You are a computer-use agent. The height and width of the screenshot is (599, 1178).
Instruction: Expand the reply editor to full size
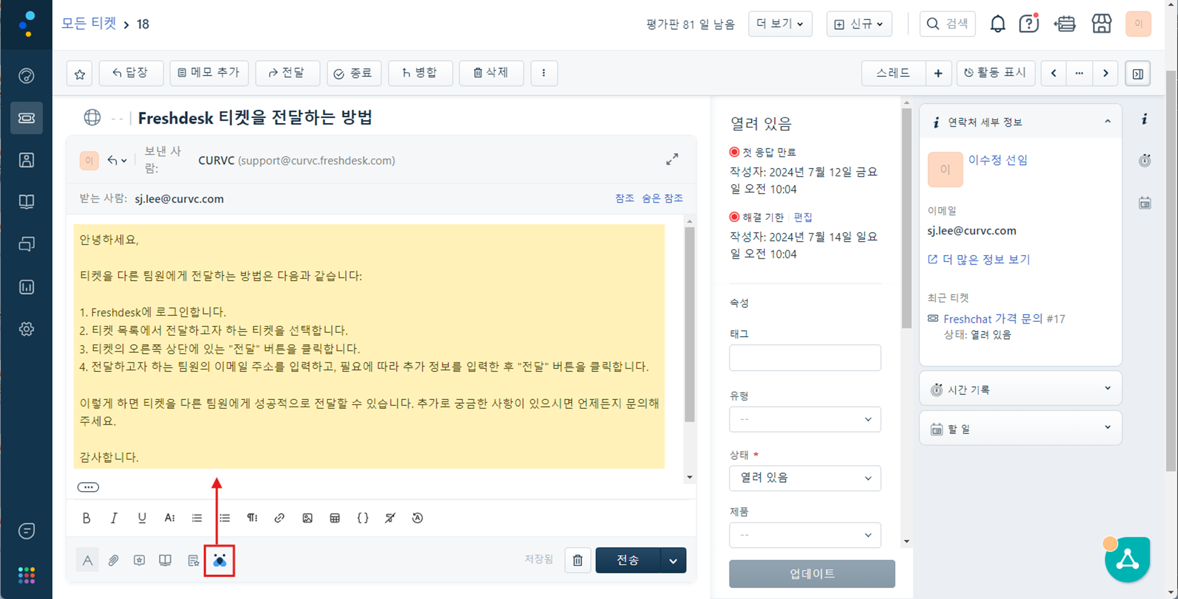(x=672, y=159)
